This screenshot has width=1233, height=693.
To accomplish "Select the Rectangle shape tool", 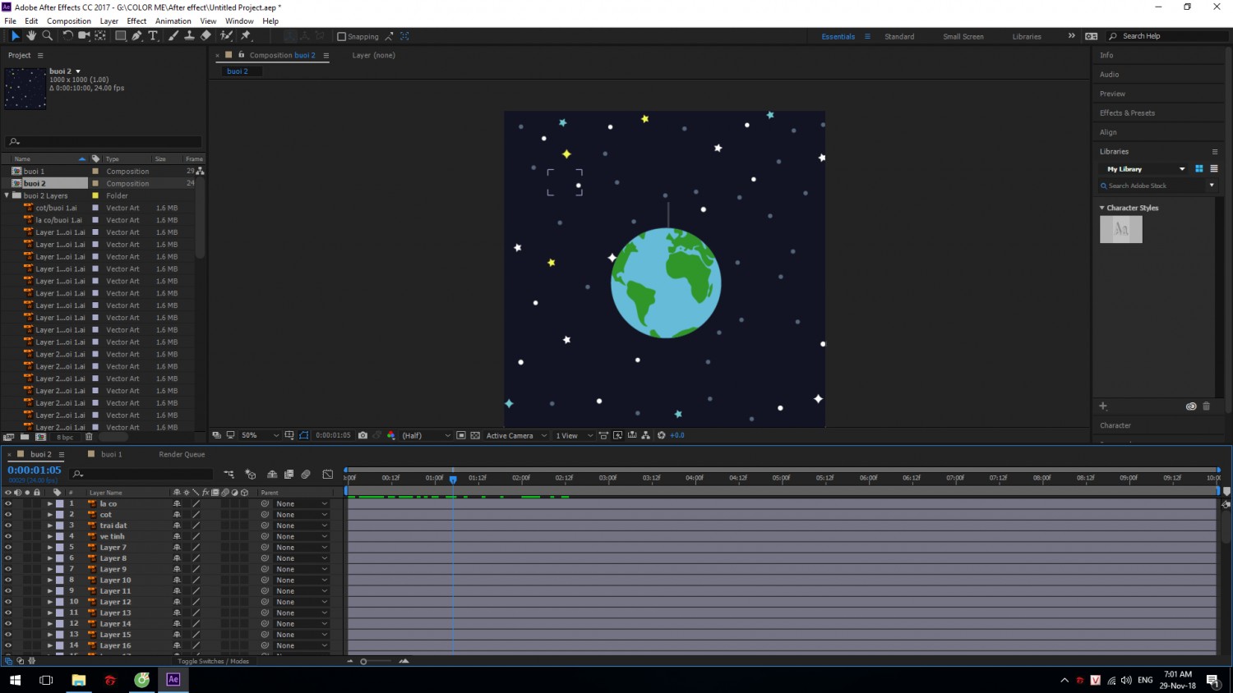I will click(120, 36).
